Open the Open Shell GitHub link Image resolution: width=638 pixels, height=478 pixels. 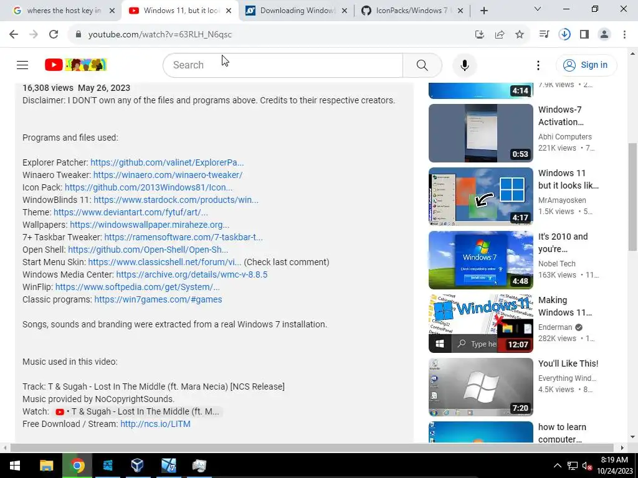coord(148,250)
